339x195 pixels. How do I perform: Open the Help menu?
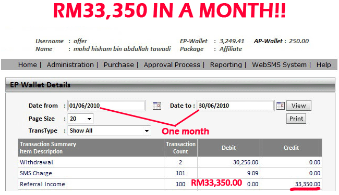(x=324, y=64)
